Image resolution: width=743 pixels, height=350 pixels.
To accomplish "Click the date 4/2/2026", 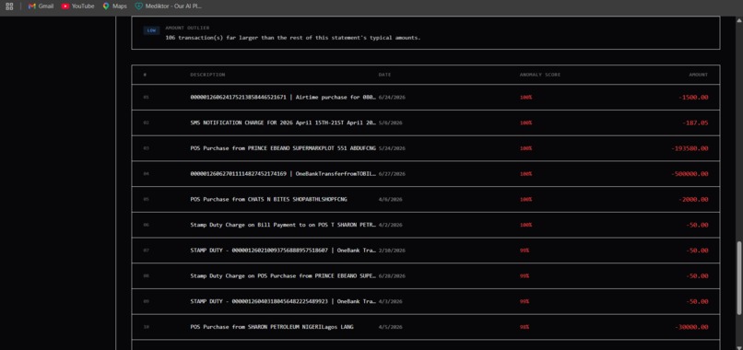I will (391, 225).
